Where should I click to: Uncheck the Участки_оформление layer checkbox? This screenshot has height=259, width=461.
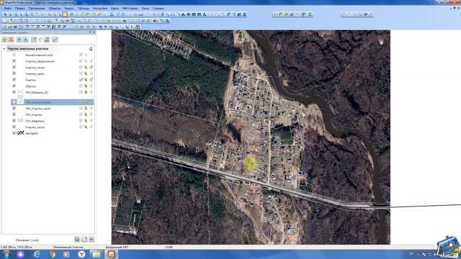14,61
